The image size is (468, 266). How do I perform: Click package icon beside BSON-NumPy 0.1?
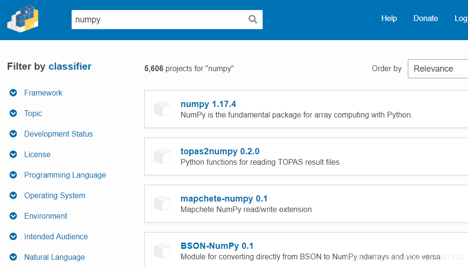tap(162, 251)
